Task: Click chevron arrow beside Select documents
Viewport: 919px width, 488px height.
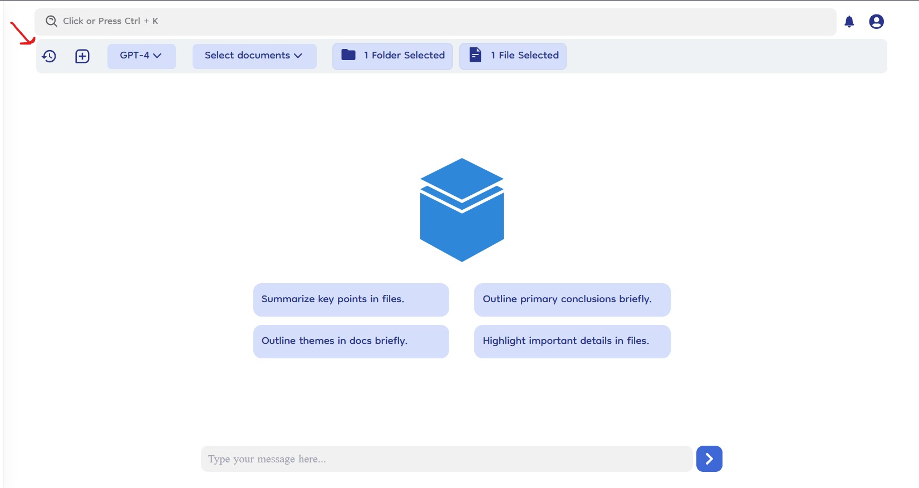Action: 298,56
